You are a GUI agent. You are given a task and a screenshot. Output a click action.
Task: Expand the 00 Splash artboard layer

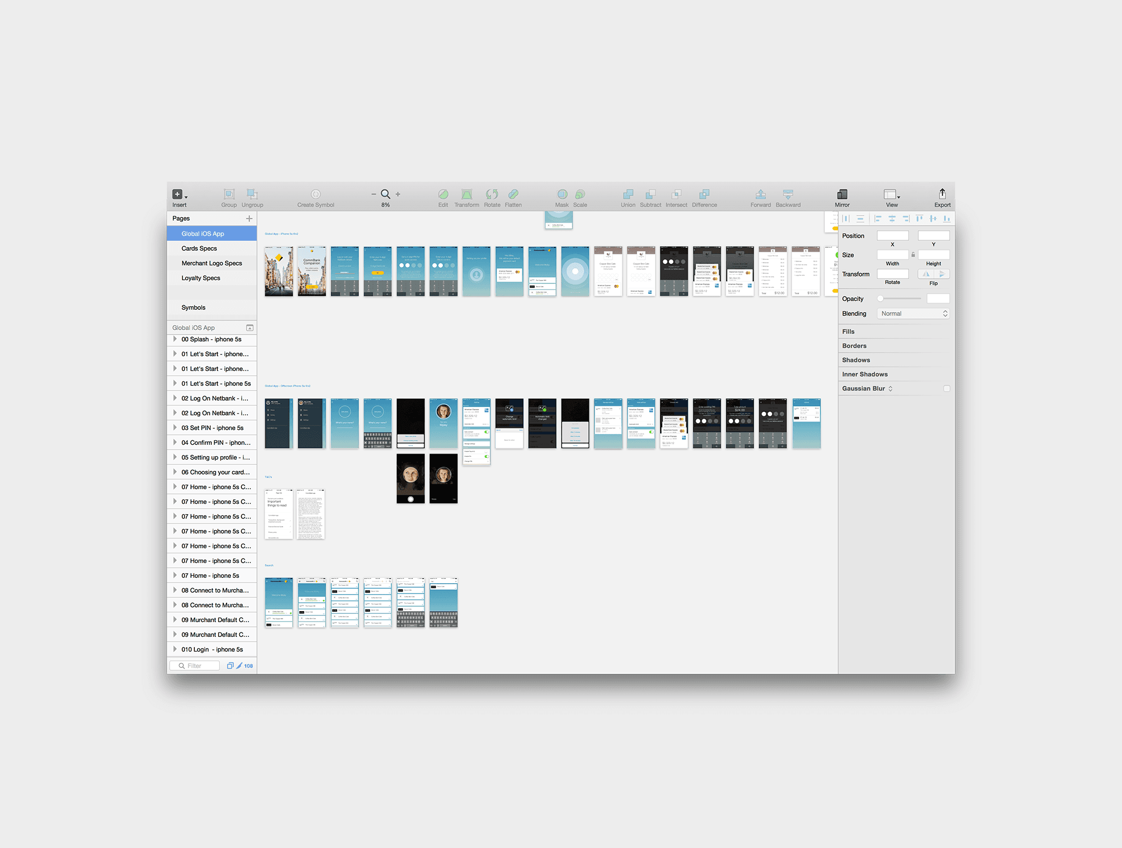175,339
